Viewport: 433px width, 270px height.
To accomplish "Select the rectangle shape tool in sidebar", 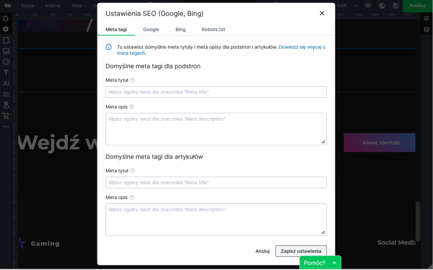I will click(6, 40).
